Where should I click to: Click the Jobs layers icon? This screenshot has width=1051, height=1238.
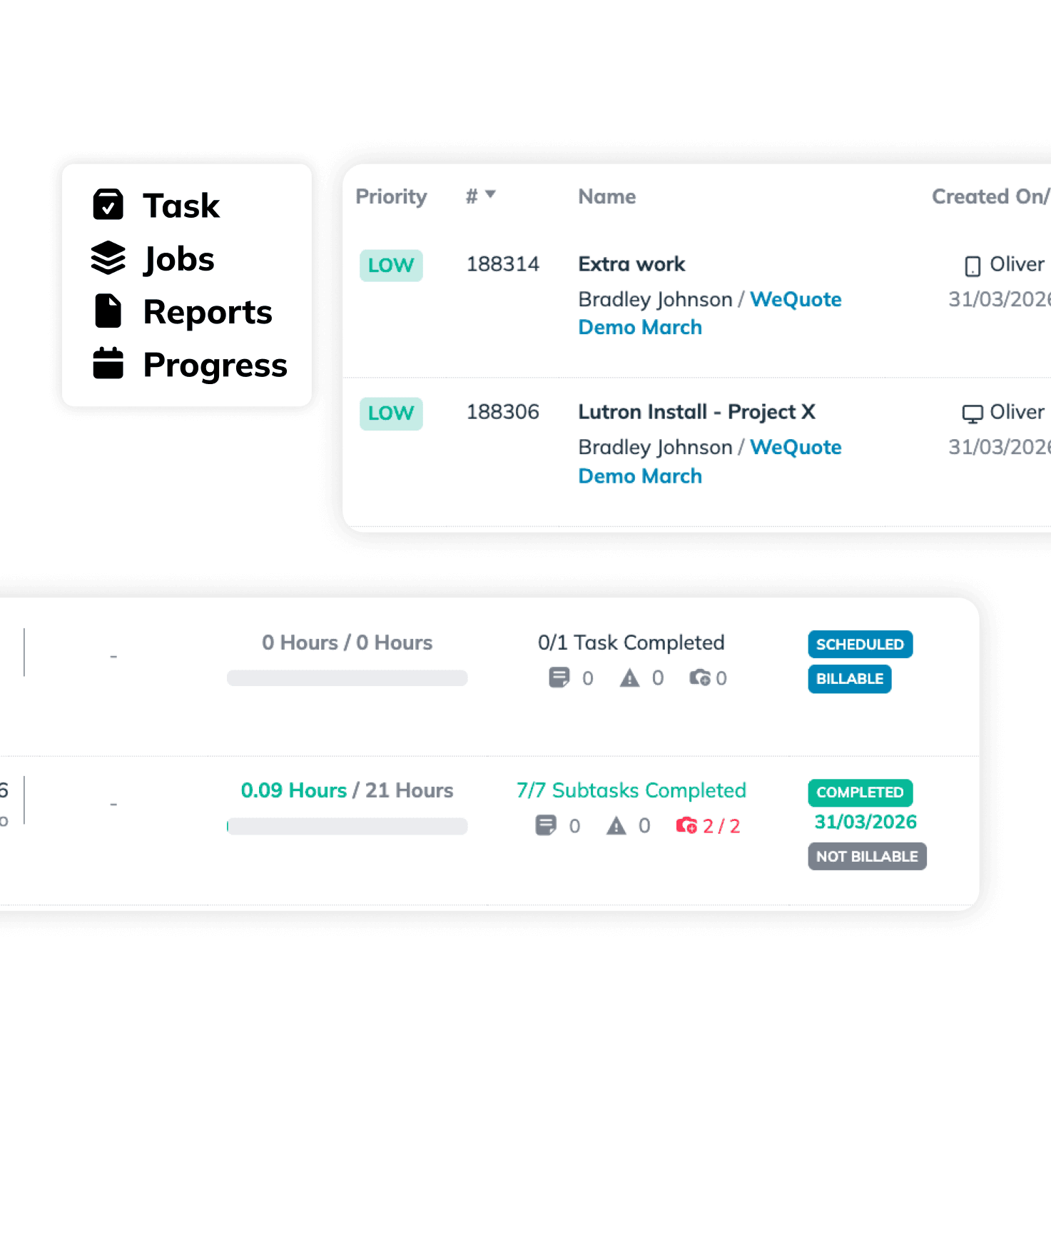[108, 258]
